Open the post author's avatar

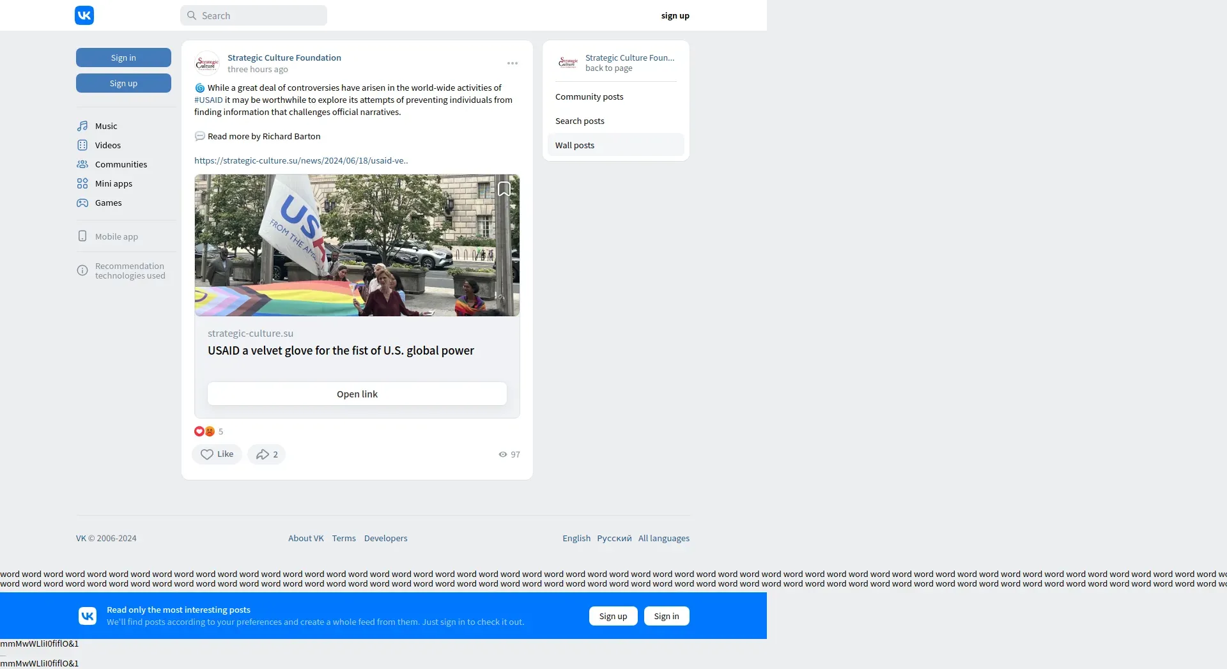coord(207,63)
